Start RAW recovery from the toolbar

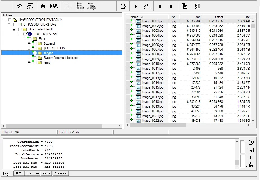pos(54,6)
